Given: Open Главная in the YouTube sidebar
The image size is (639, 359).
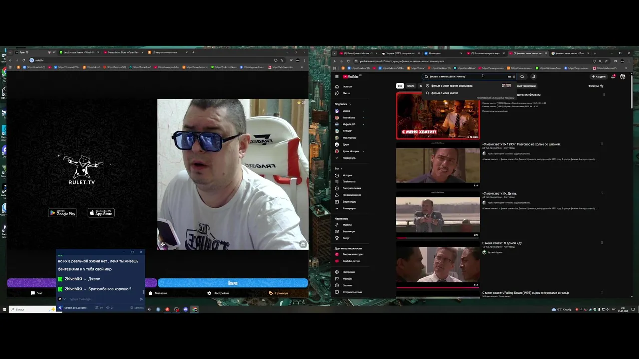Looking at the screenshot, I should pos(347,87).
